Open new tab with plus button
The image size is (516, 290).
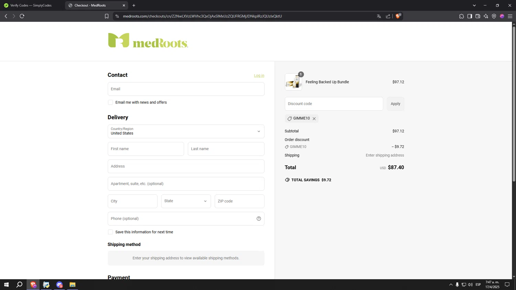(134, 5)
